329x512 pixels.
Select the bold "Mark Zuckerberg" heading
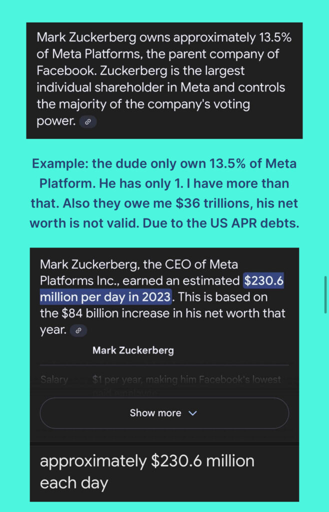click(x=133, y=350)
